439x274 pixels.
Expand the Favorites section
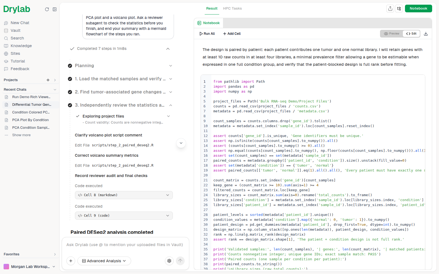click(55, 254)
